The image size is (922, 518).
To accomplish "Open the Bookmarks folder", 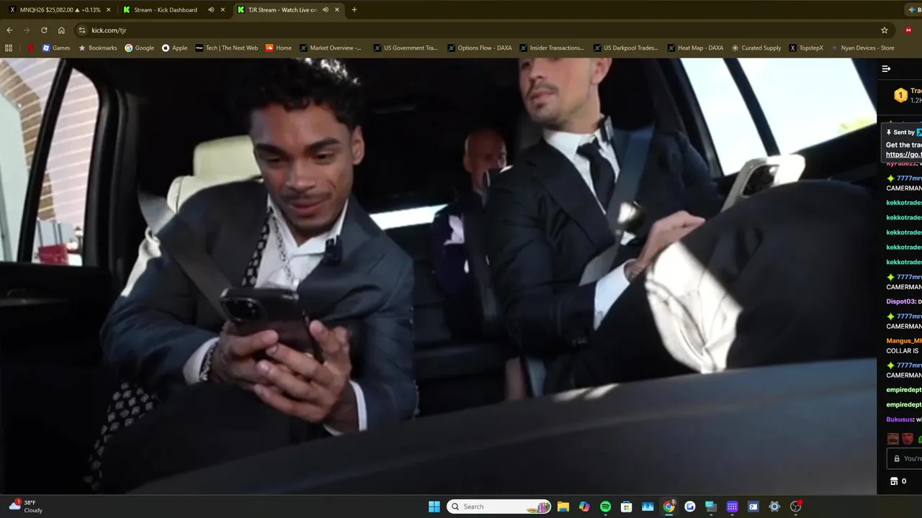I will click(97, 48).
